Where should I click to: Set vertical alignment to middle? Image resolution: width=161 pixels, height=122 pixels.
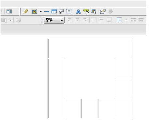pos(102,20)
